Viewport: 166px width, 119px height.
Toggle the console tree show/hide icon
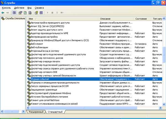tap(14, 13)
